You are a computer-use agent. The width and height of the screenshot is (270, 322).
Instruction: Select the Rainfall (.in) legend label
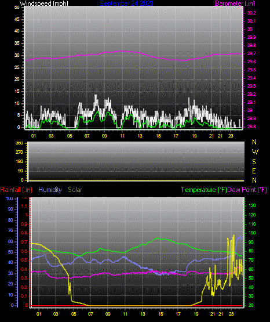point(16,190)
